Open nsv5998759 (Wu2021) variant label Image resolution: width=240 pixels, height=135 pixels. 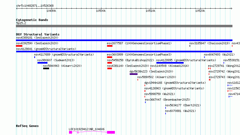(160, 94)
